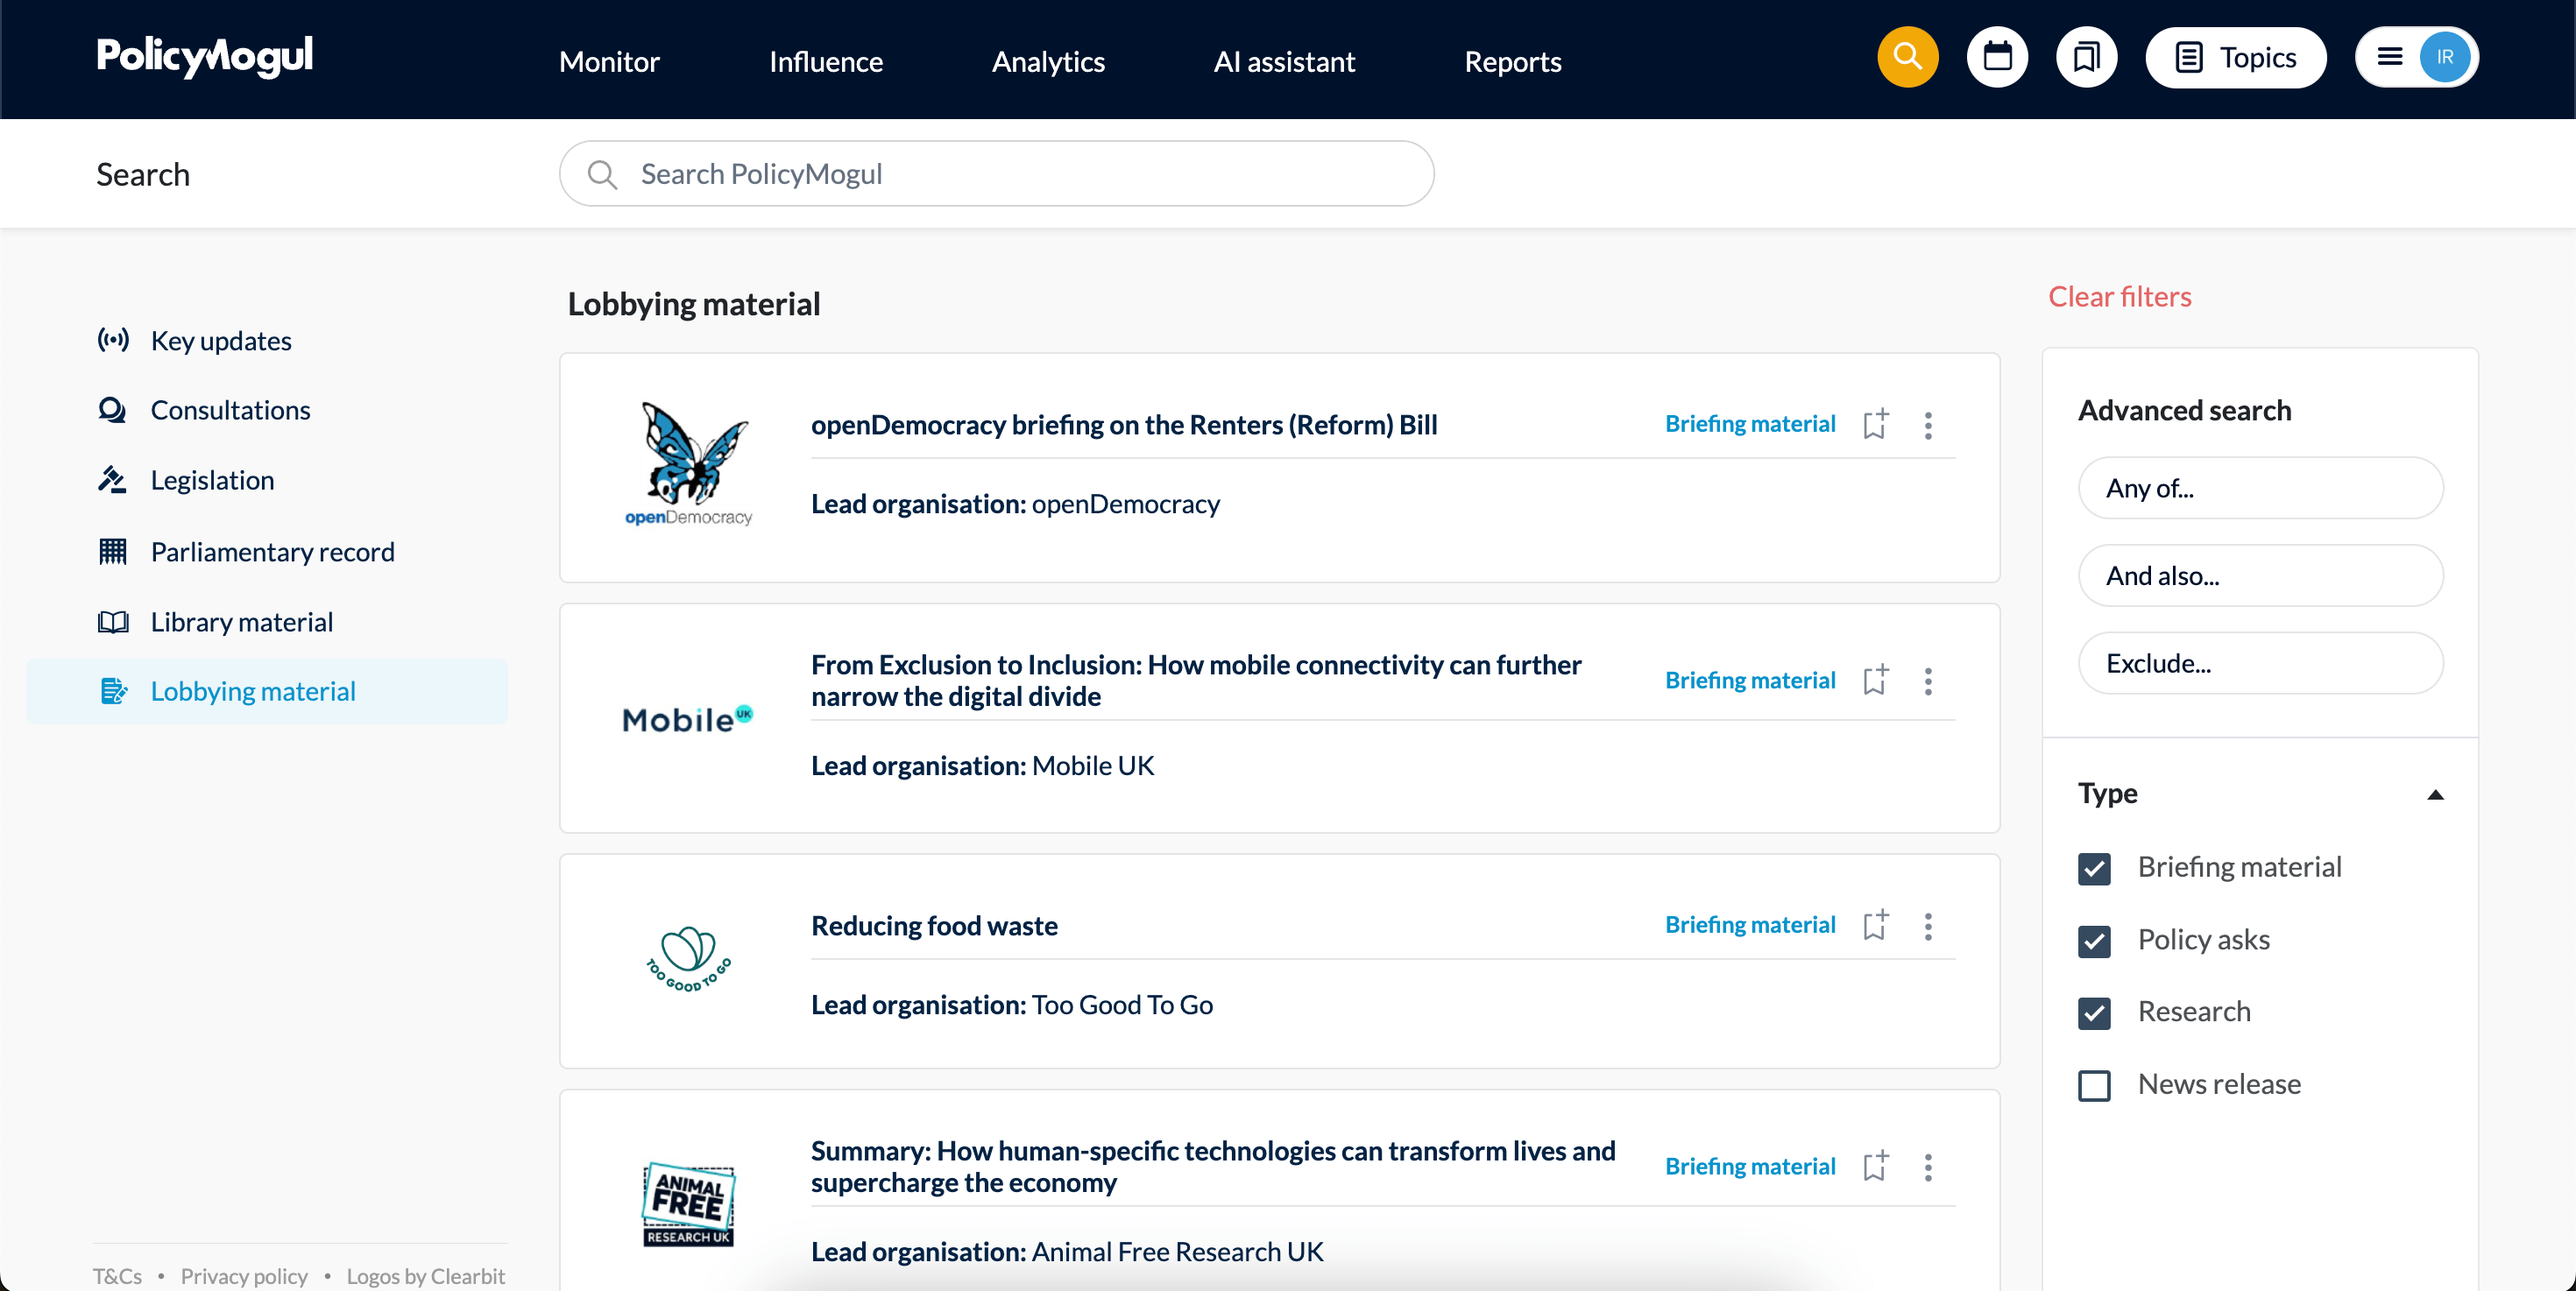
Task: Open the Topics dropdown button
Action: [2235, 58]
